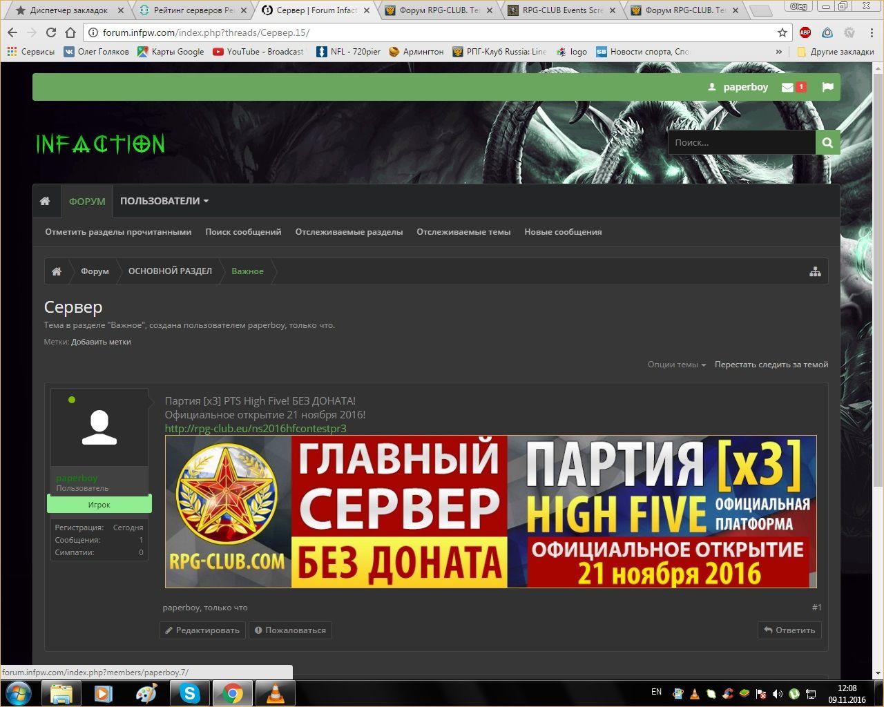Select the ФОРУМ navigation tab
884x707 pixels.
(87, 202)
